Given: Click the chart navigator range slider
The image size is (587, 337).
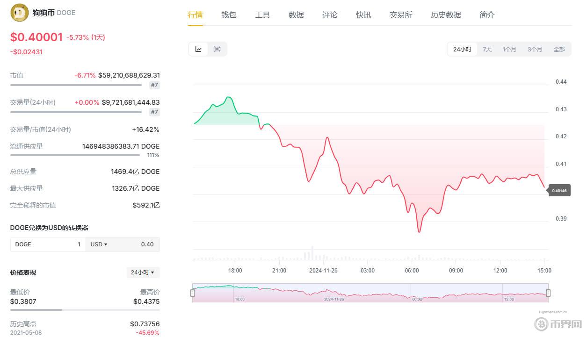Looking at the screenshot, I should click(x=370, y=293).
